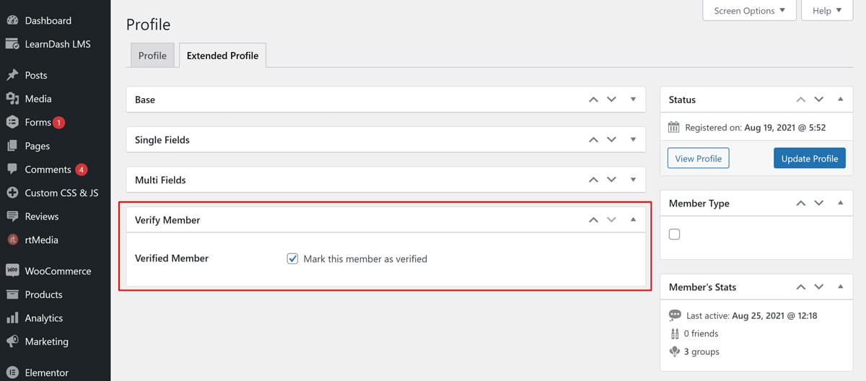Viewport: 866px width, 381px height.
Task: Open LearnDash LMS via its sidebar icon
Action: (12, 44)
